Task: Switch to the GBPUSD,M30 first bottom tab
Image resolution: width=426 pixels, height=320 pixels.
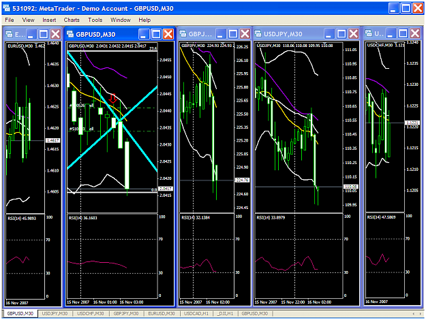Action: 20,313
